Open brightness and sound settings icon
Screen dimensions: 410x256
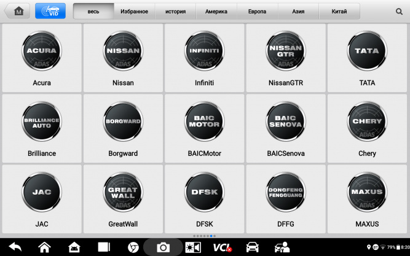[x=193, y=247]
